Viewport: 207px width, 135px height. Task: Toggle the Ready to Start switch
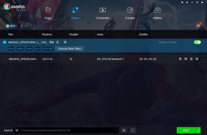click(x=197, y=42)
